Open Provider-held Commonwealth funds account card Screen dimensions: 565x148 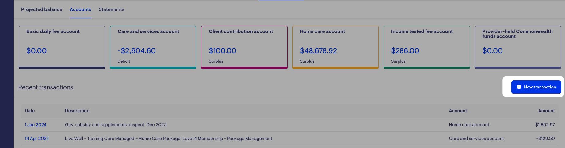[518, 47]
